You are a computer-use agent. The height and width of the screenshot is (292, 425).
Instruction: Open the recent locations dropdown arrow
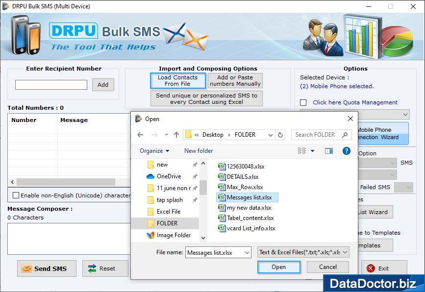click(x=166, y=135)
